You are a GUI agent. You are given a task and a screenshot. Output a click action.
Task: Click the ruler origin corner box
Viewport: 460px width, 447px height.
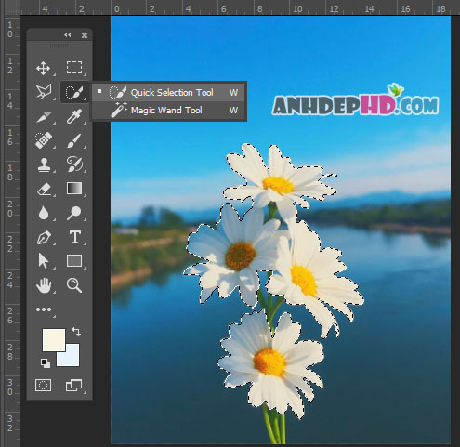pyautogui.click(x=11, y=7)
